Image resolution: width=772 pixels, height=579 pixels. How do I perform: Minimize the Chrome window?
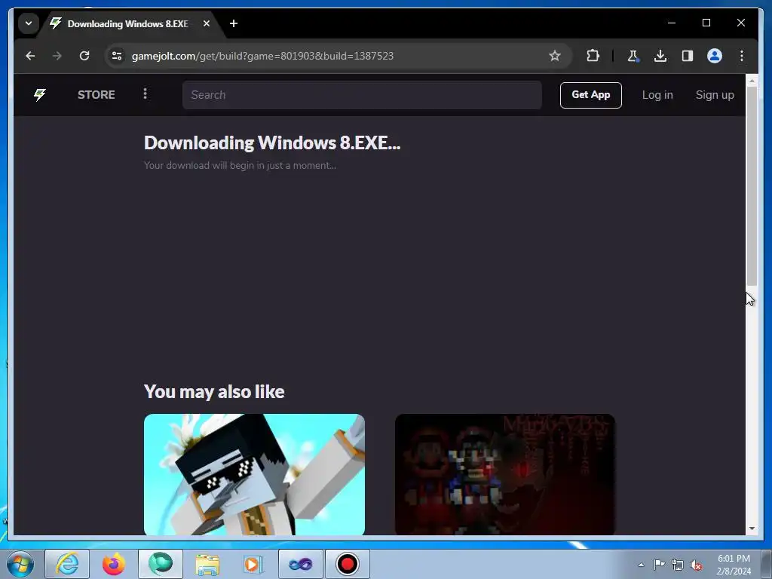pyautogui.click(x=672, y=23)
